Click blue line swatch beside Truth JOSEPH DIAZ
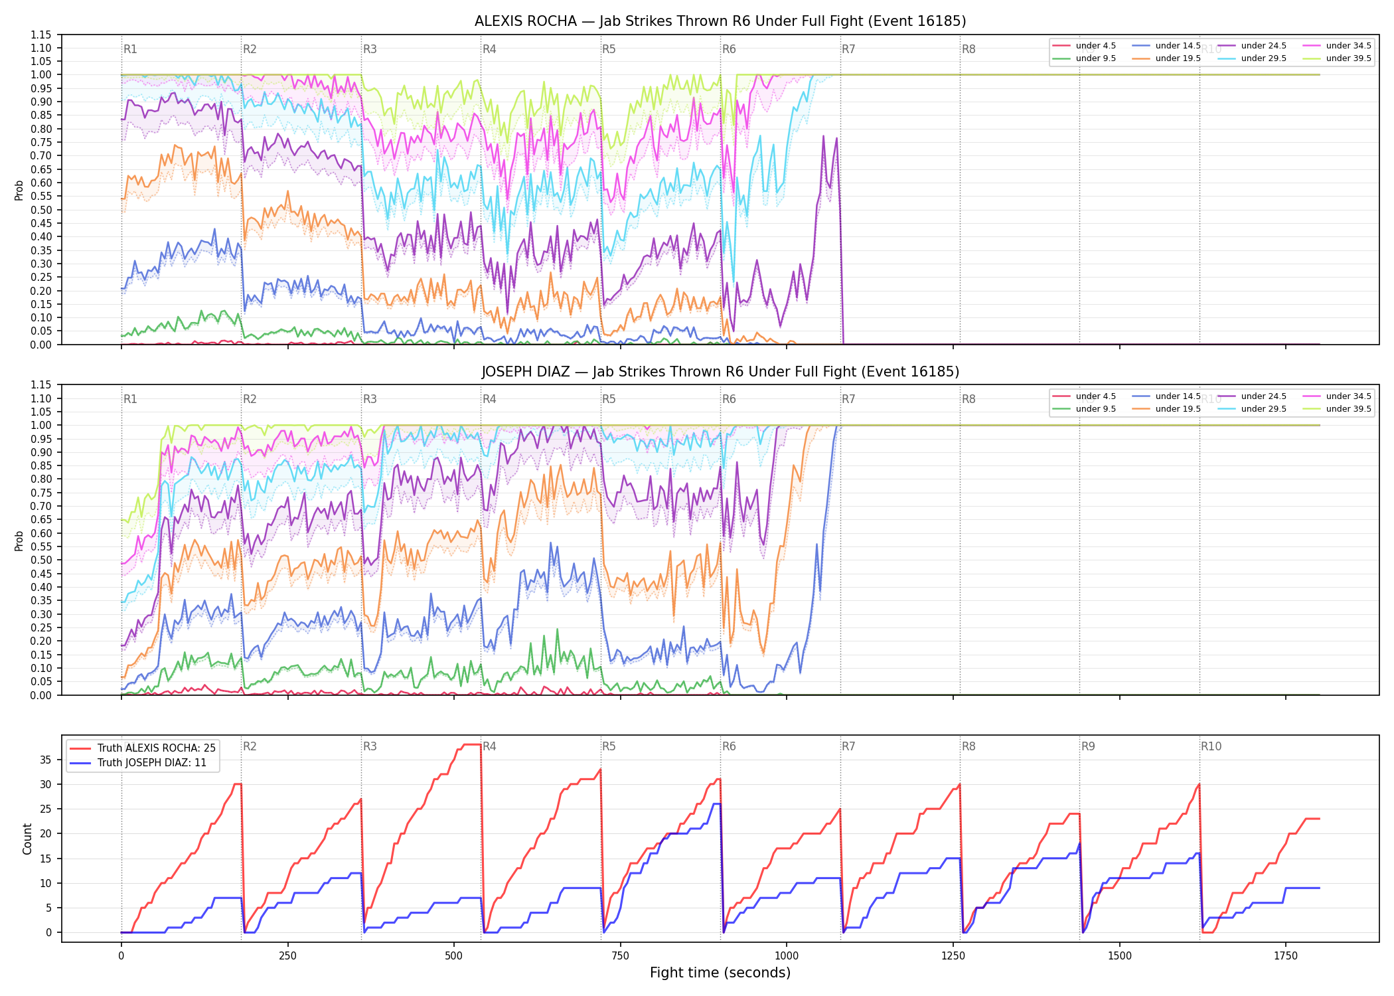The height and width of the screenshot is (996, 1394). (x=80, y=763)
